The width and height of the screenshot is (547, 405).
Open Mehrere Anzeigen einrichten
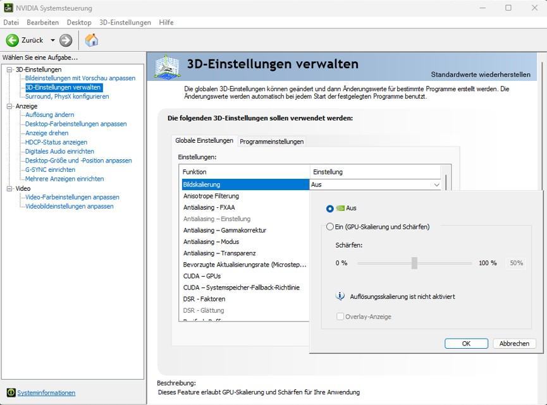click(x=65, y=179)
